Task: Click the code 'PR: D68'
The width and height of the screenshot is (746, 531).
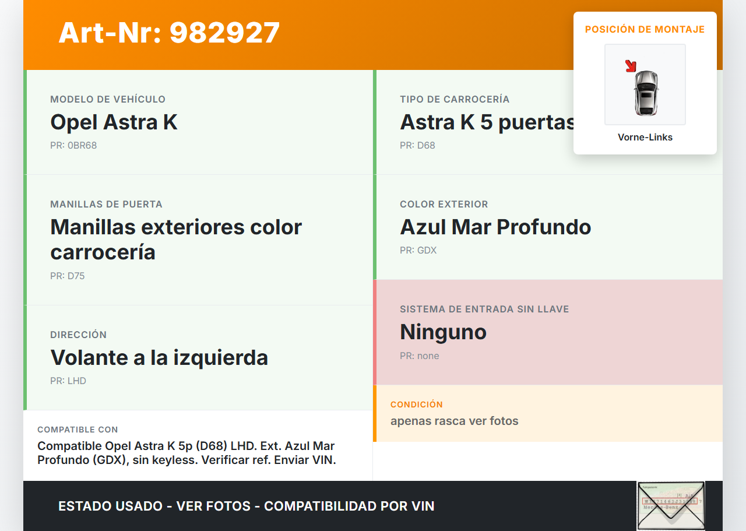Action: (417, 145)
